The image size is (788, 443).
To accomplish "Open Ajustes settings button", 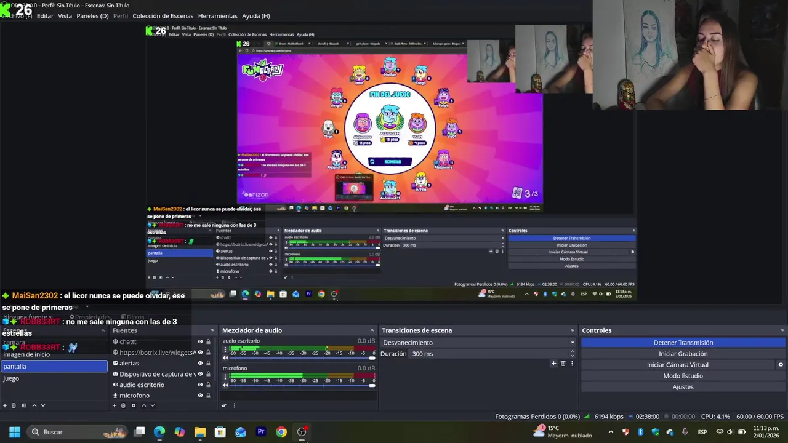I will coord(683,387).
